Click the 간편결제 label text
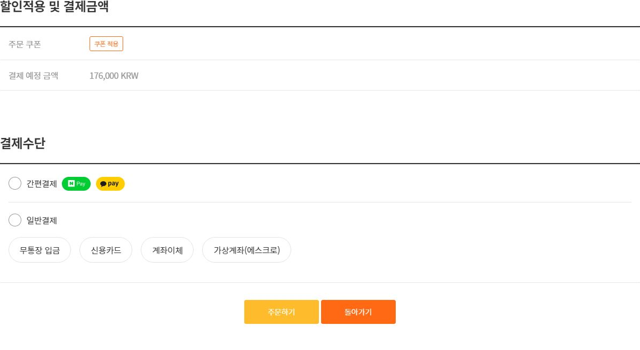The height and width of the screenshot is (350, 640). (x=42, y=184)
